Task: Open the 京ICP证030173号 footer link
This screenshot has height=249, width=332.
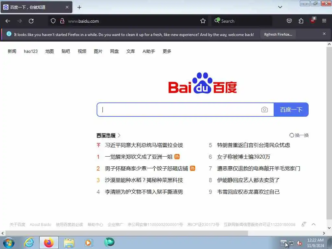Action: click(203, 224)
